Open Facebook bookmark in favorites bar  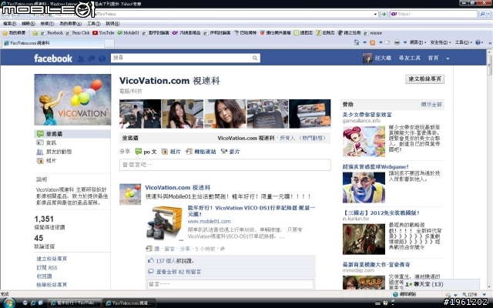tap(52, 32)
